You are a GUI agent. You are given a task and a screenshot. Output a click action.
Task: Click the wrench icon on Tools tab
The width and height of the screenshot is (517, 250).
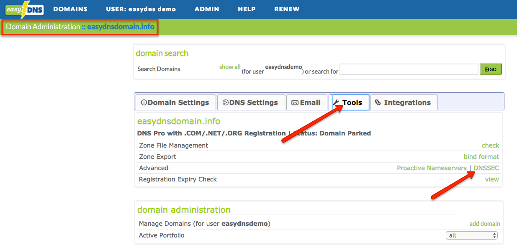pyautogui.click(x=336, y=102)
